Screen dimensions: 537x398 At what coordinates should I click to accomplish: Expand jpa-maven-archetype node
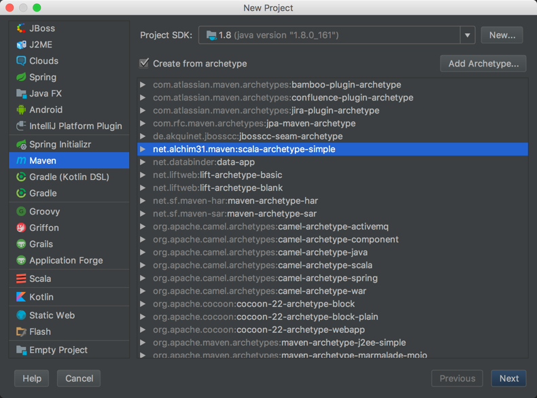click(143, 123)
